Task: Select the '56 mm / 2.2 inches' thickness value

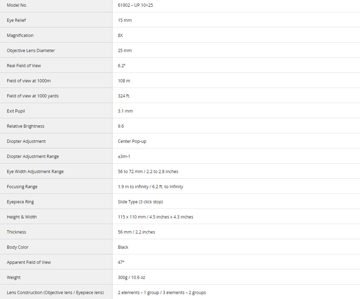Action: [x=136, y=232]
